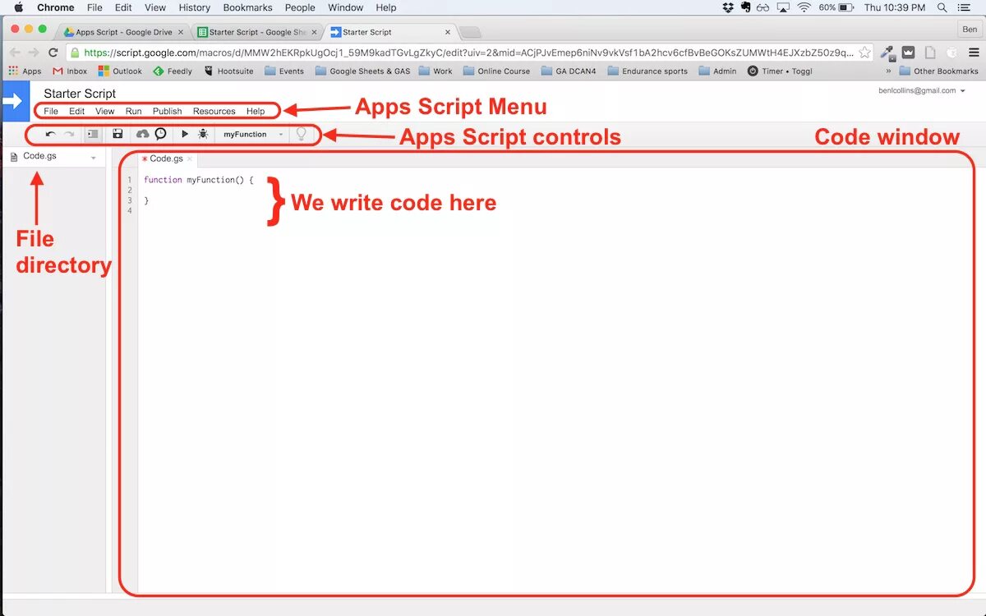Image resolution: width=986 pixels, height=616 pixels.
Task: Close the Code.gs editor tab
Action: click(189, 159)
